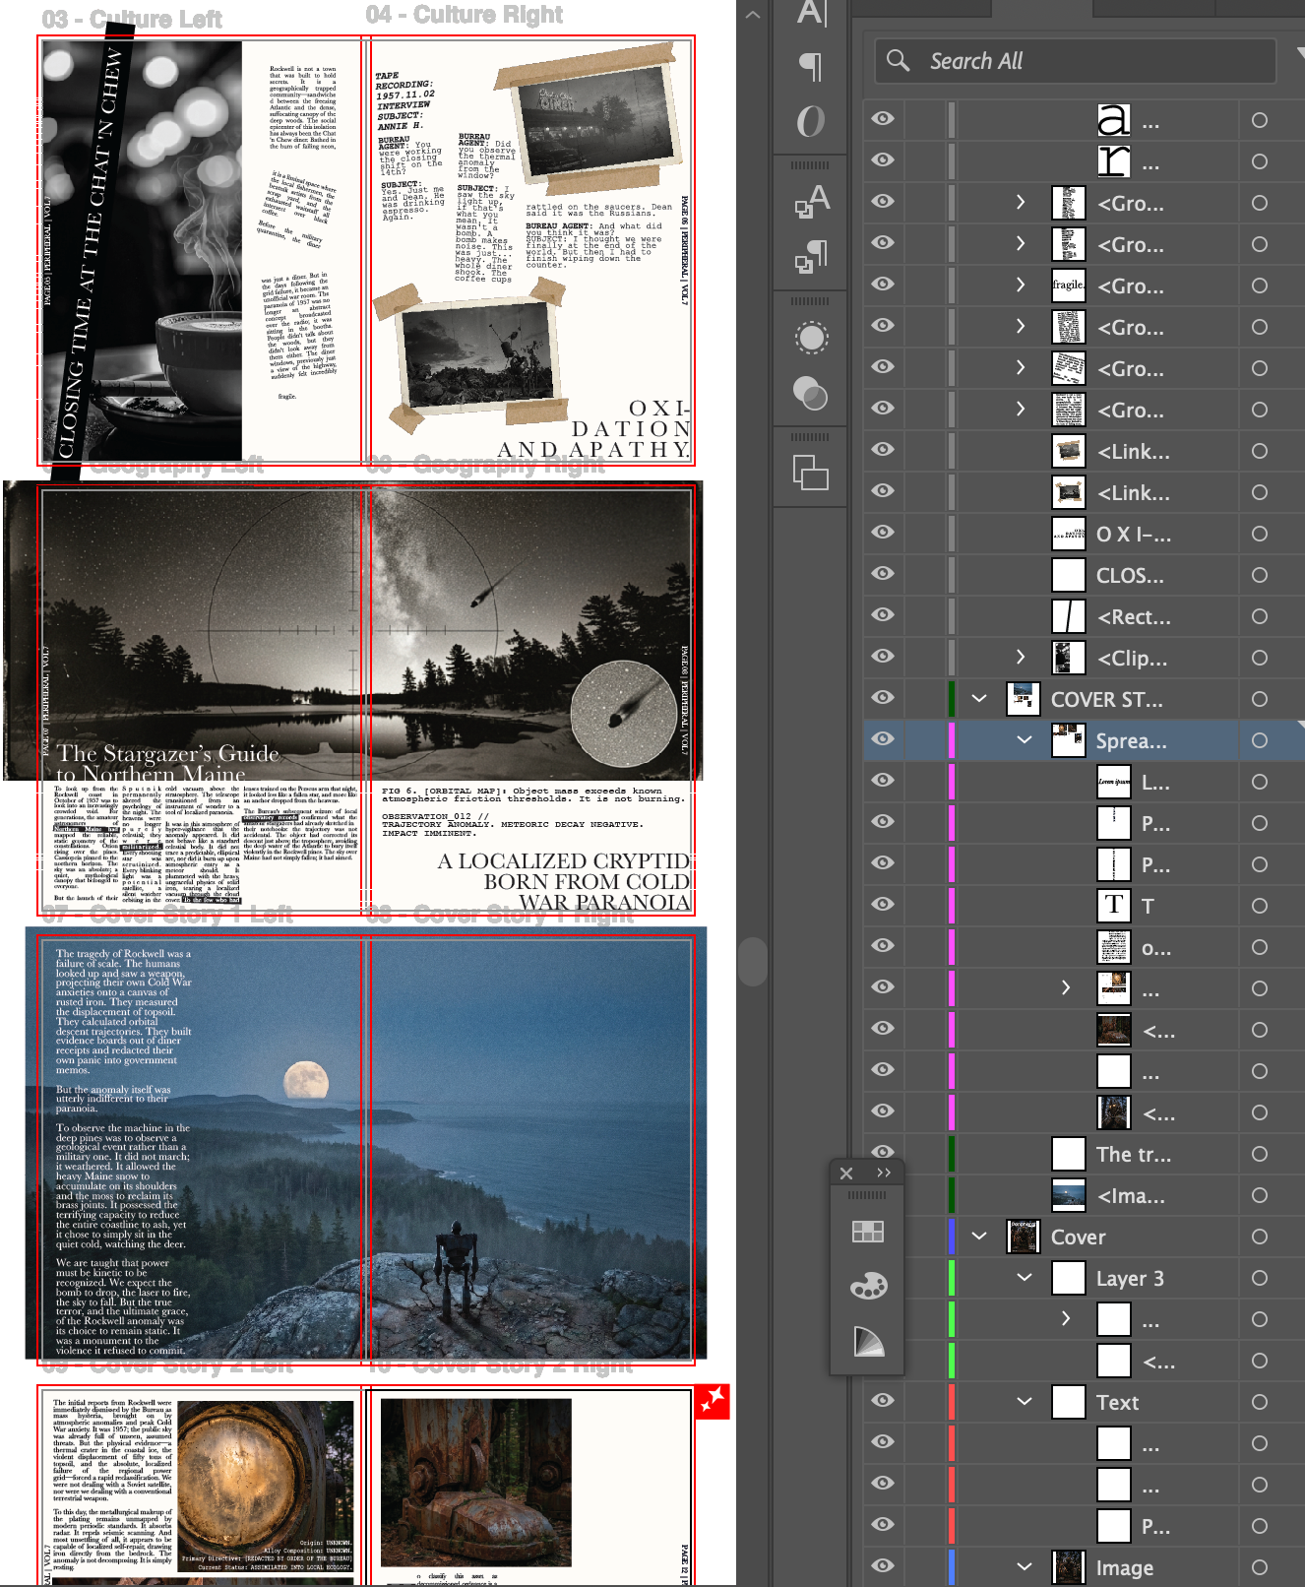The height and width of the screenshot is (1587, 1305).
Task: Click the '04 - Culture Right' artboard label
Action: pyautogui.click(x=465, y=15)
